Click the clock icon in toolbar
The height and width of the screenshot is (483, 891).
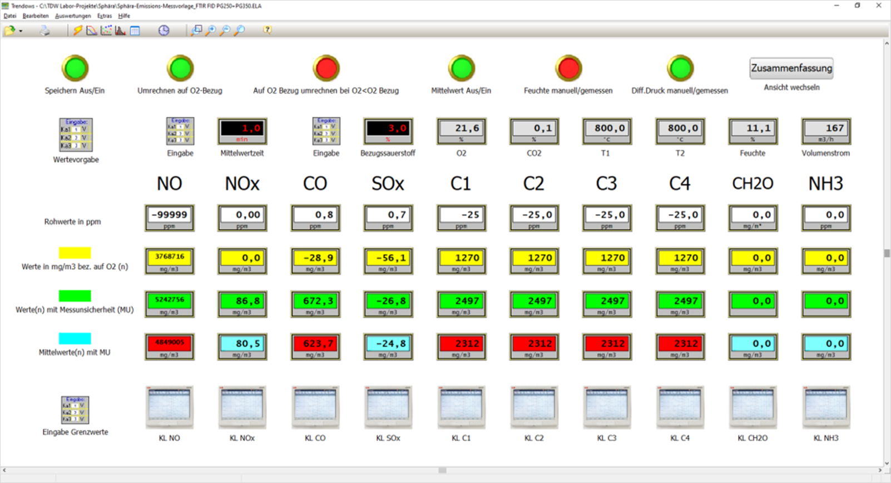[164, 31]
